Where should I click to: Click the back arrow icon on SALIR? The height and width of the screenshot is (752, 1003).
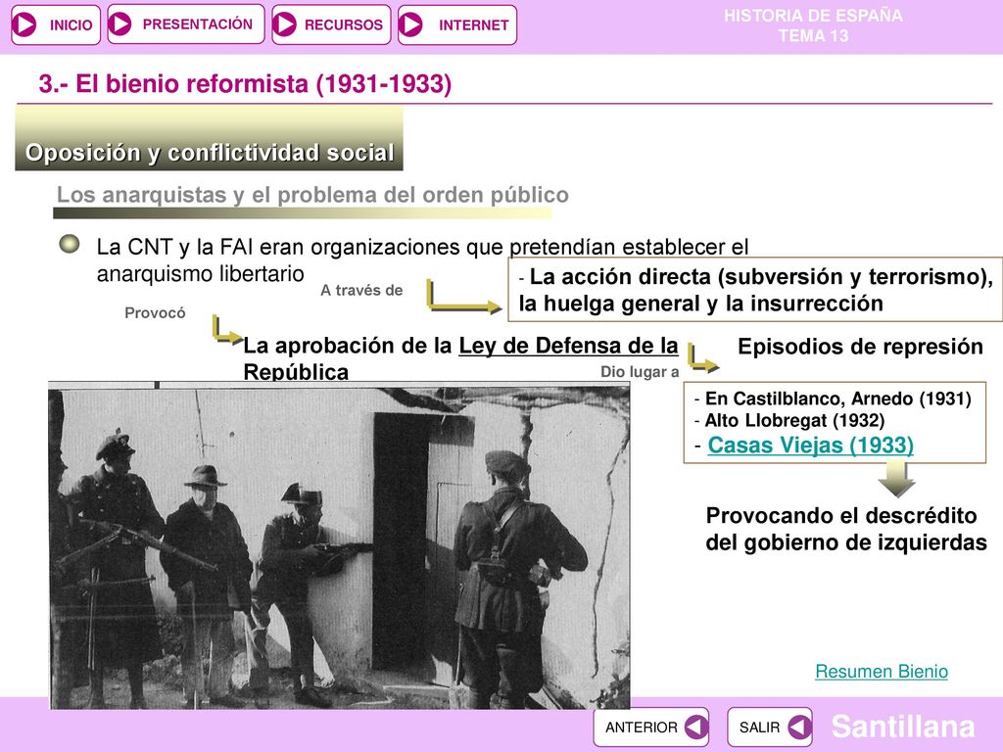click(x=799, y=728)
